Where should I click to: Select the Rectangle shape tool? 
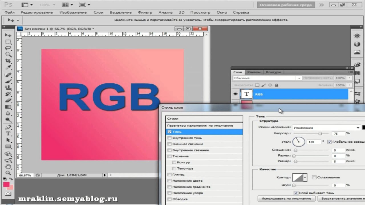8,147
